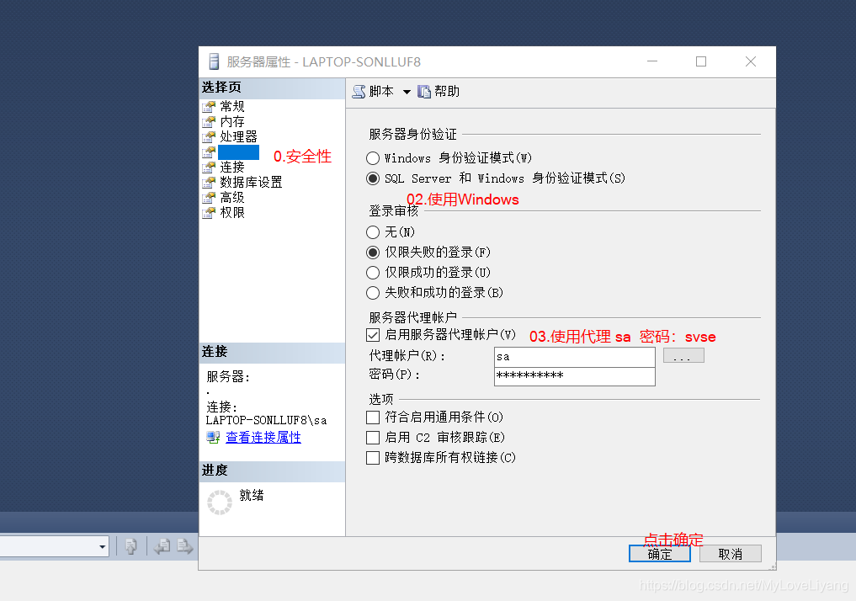856x601 pixels.
Task: Select 失败和成功的登录 option
Action: tap(373, 293)
